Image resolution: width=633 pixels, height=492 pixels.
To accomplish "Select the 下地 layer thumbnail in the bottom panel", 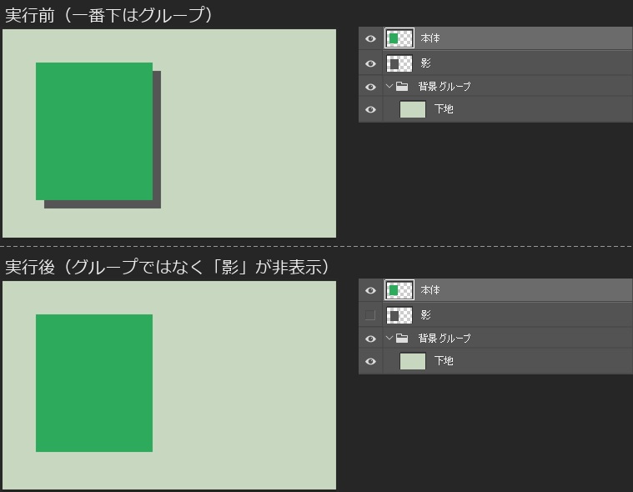I will click(413, 361).
